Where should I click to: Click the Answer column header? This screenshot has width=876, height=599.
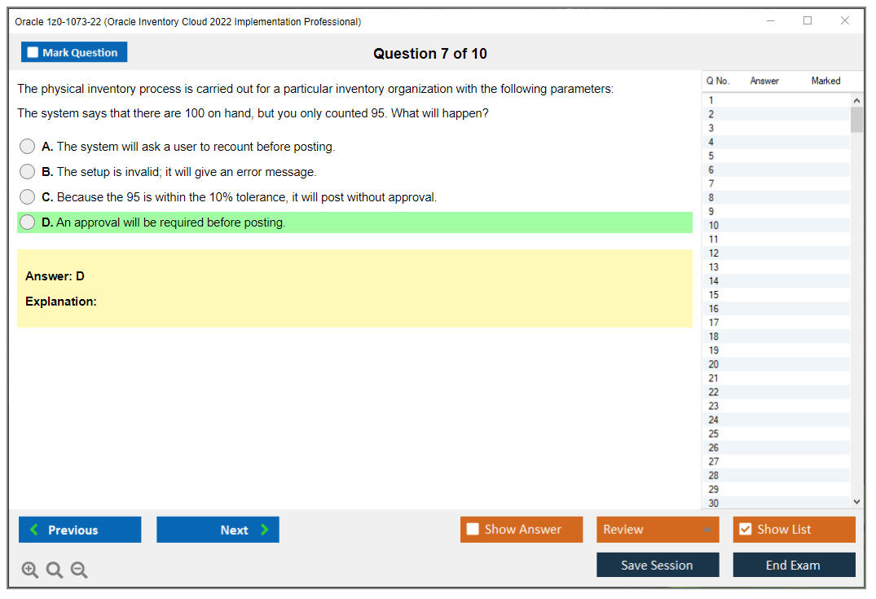(x=764, y=81)
